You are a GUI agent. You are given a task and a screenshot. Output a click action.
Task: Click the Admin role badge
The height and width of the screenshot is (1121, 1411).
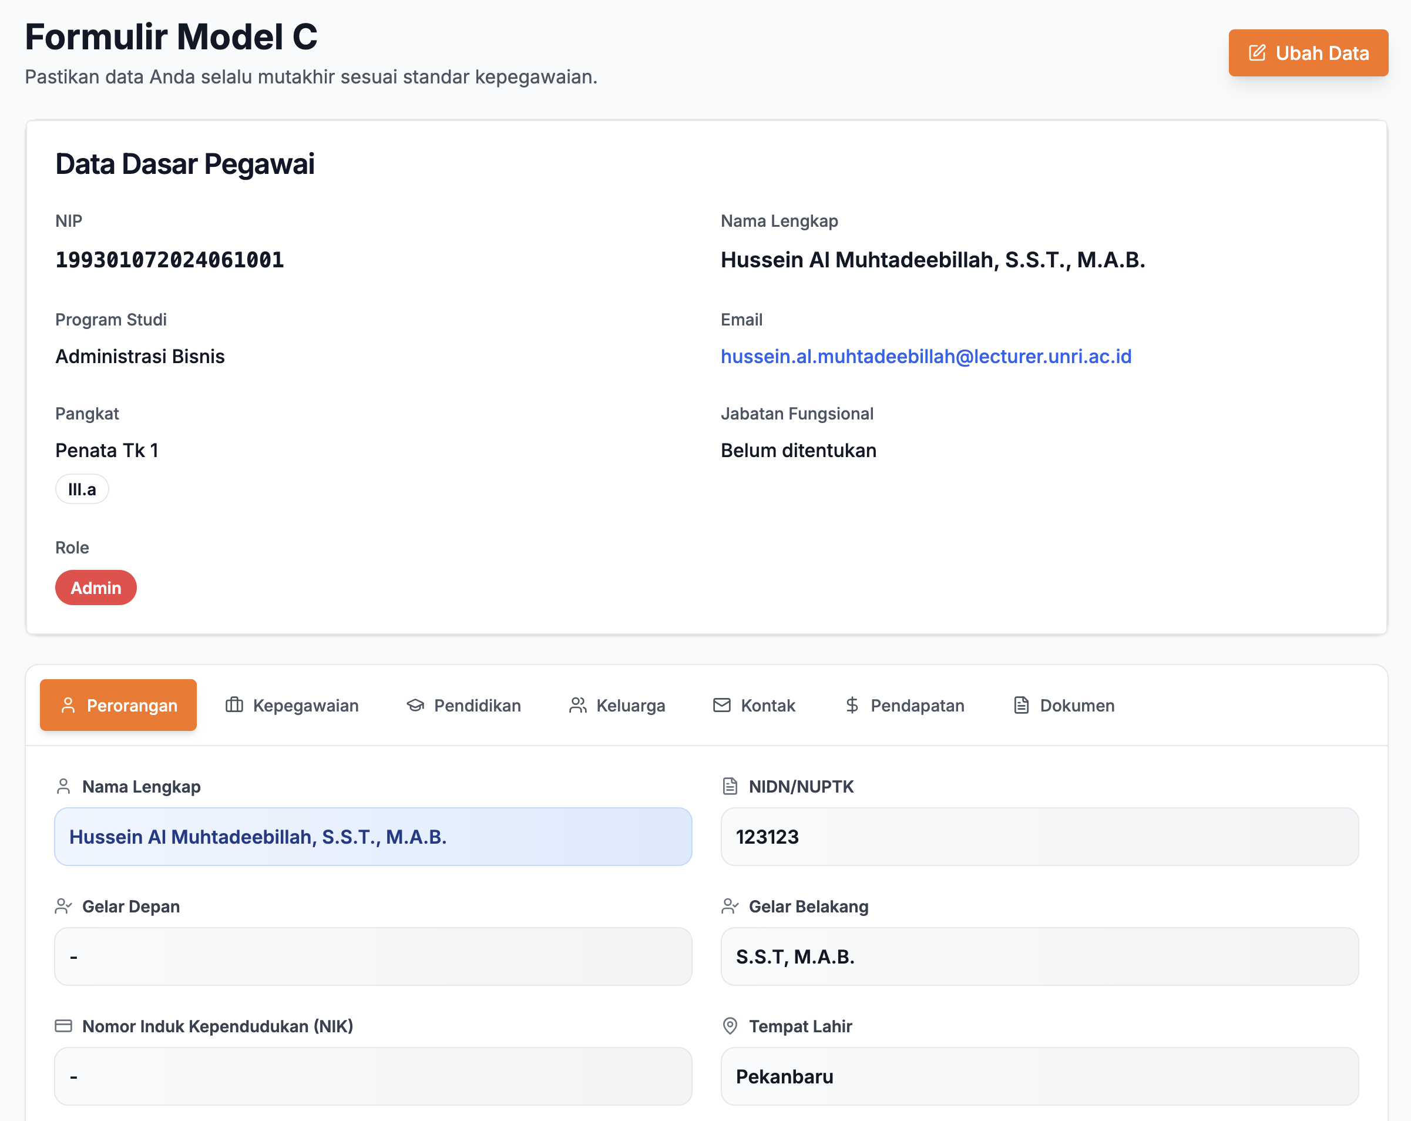[x=96, y=587]
